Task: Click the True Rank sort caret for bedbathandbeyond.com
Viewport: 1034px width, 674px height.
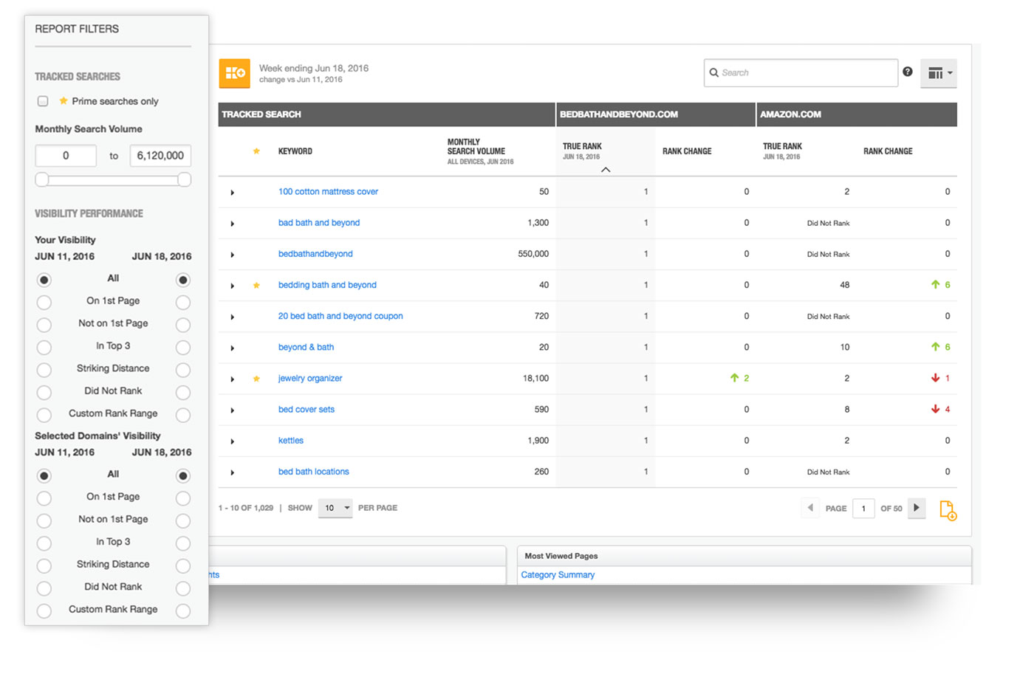Action: [x=606, y=170]
